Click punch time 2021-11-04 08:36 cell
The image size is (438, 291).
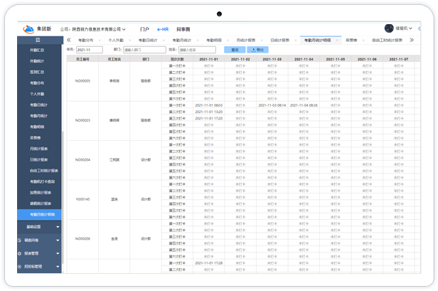(304, 105)
